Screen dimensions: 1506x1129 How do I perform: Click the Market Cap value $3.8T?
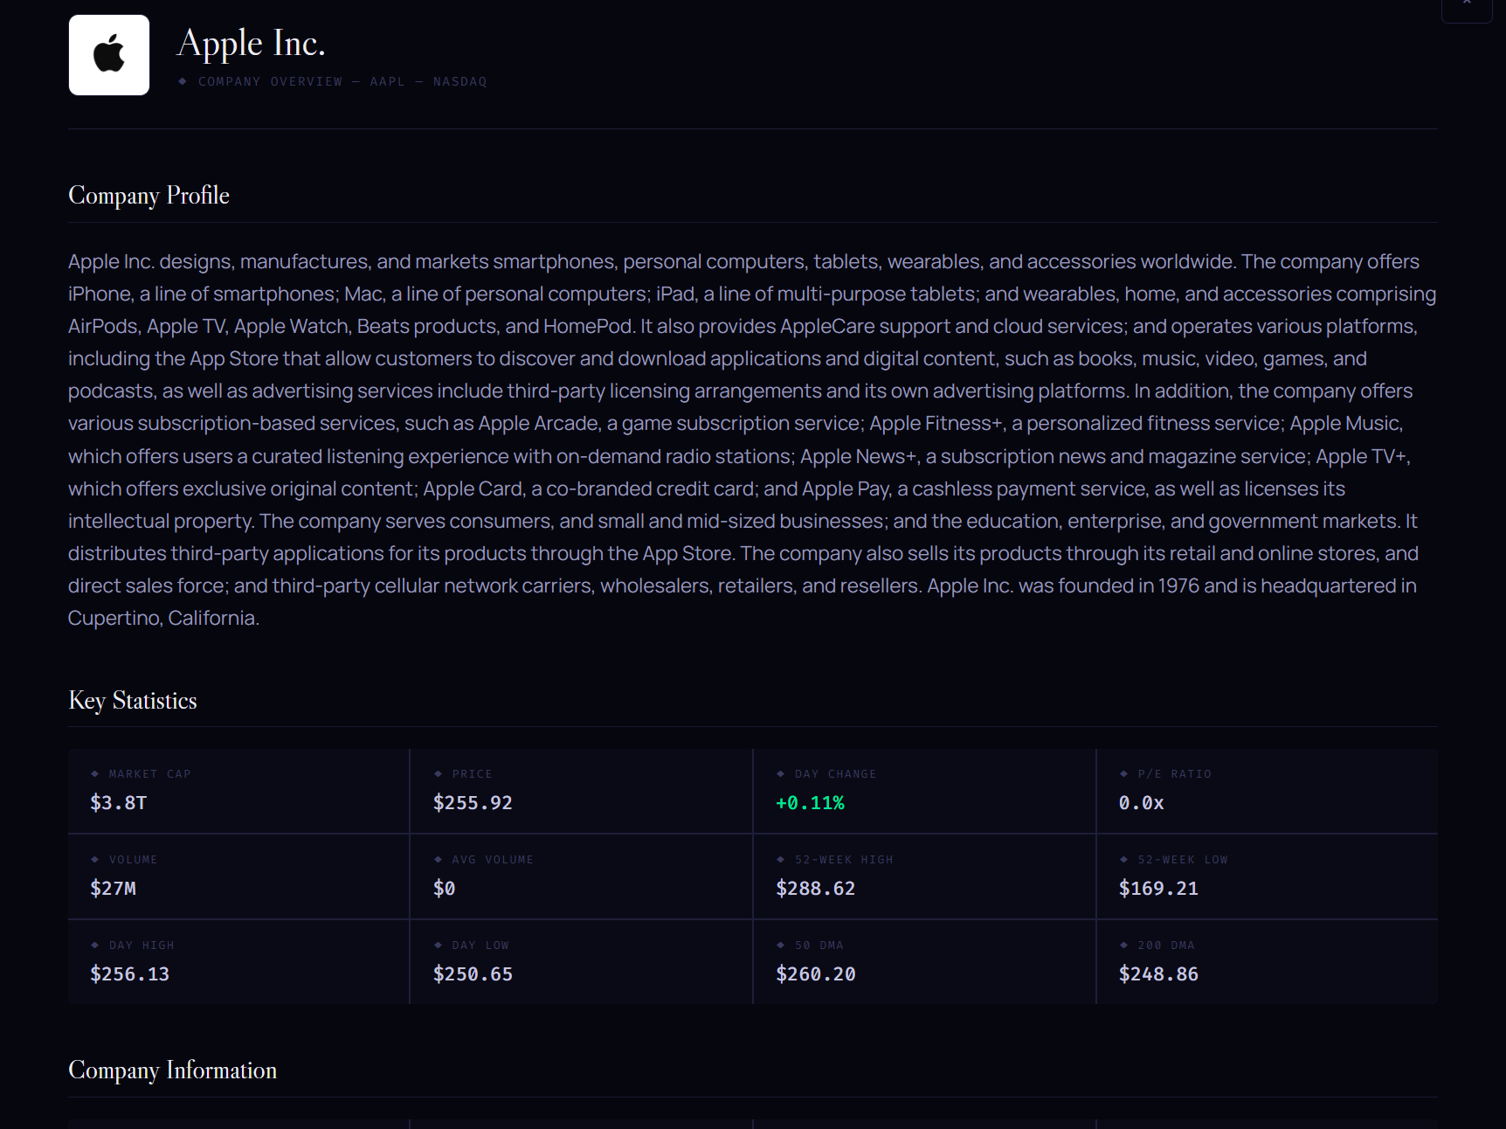click(119, 803)
